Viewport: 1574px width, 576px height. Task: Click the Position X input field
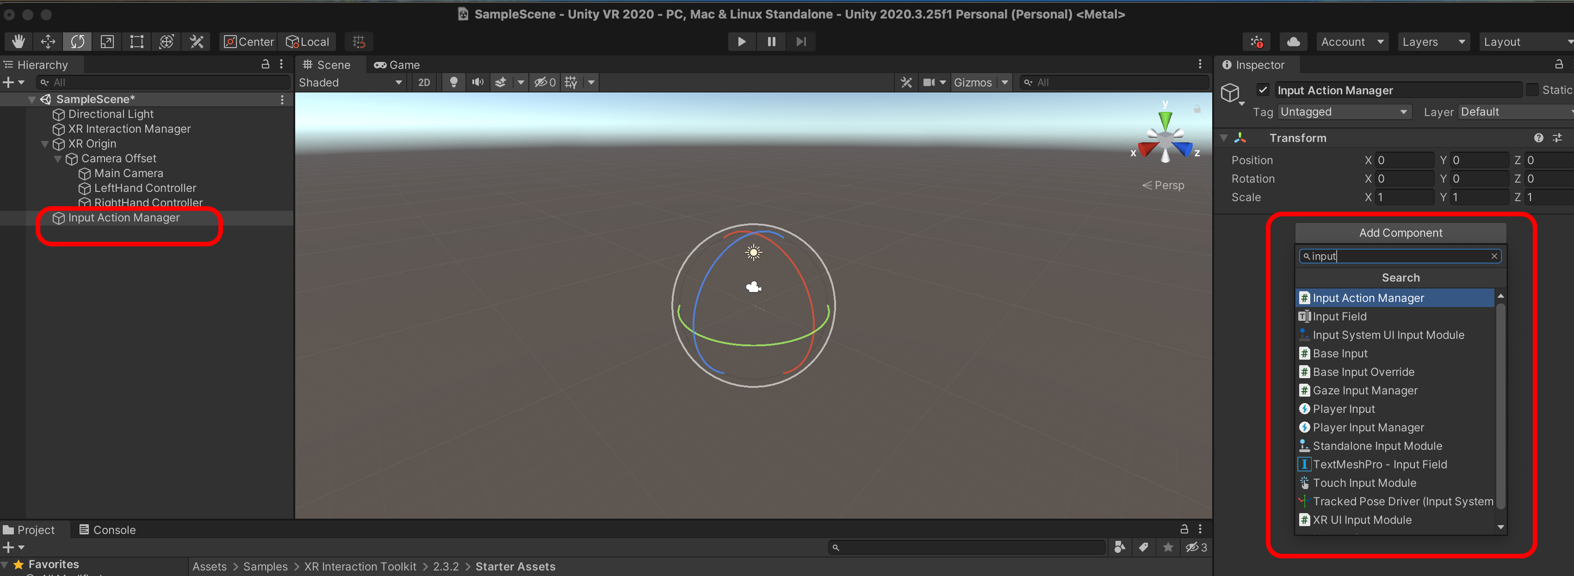coord(1404,160)
